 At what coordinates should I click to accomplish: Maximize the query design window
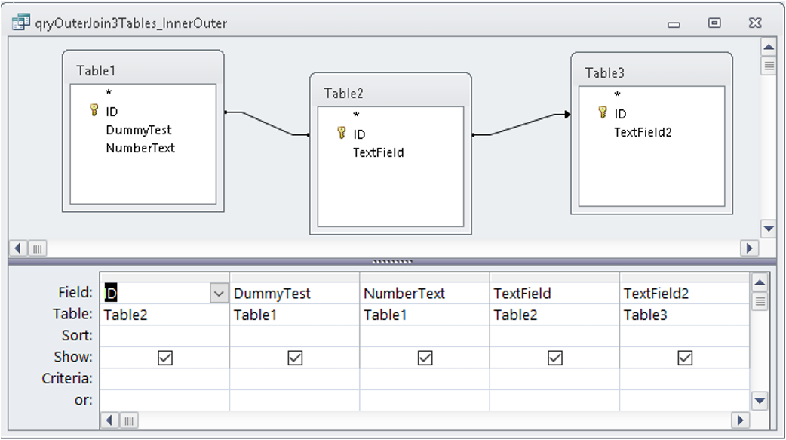(x=714, y=23)
